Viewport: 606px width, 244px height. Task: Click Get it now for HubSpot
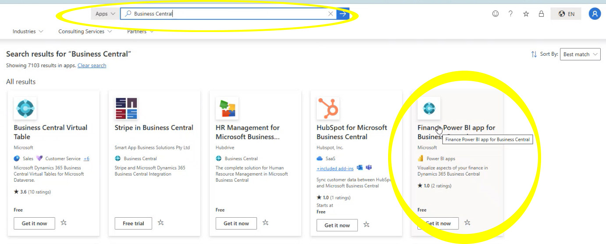click(337, 225)
